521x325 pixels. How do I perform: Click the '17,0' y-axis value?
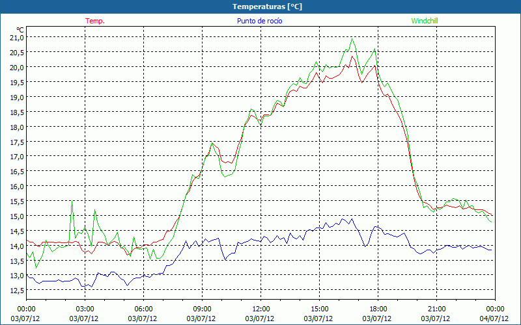(x=17, y=156)
